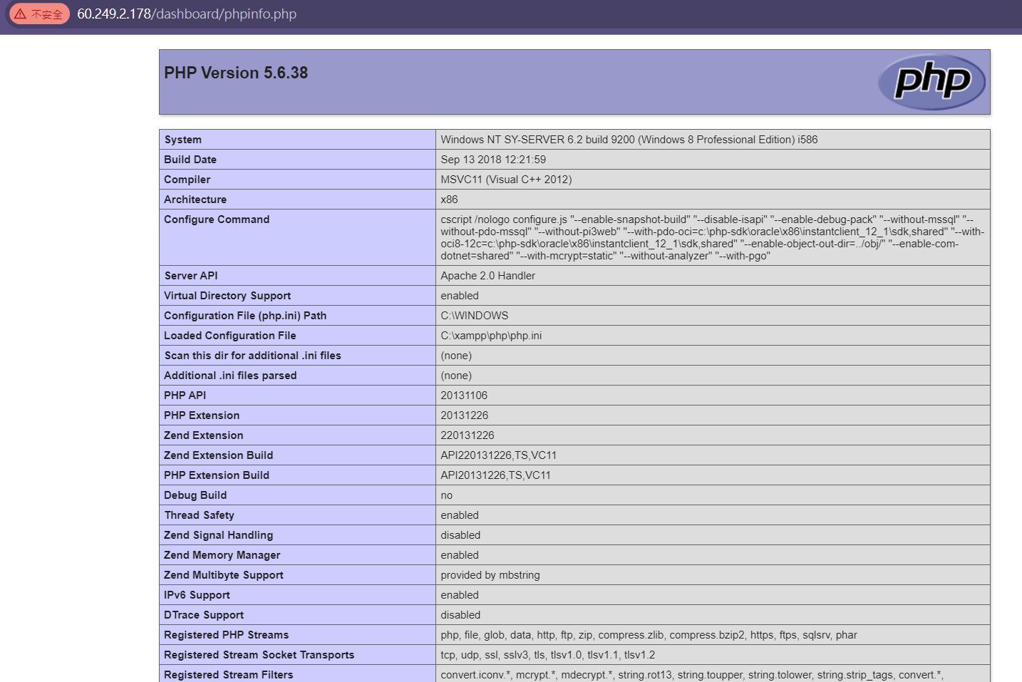Select the Virtual Directory Support label
Image resolution: width=1022 pixels, height=682 pixels.
coord(227,296)
